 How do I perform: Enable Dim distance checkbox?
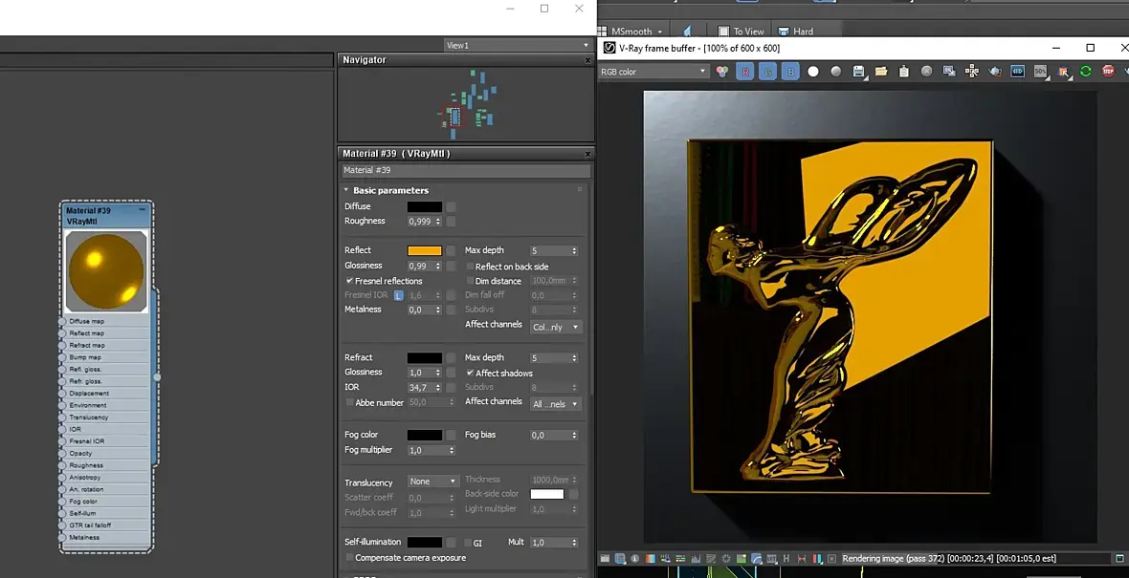pos(470,281)
